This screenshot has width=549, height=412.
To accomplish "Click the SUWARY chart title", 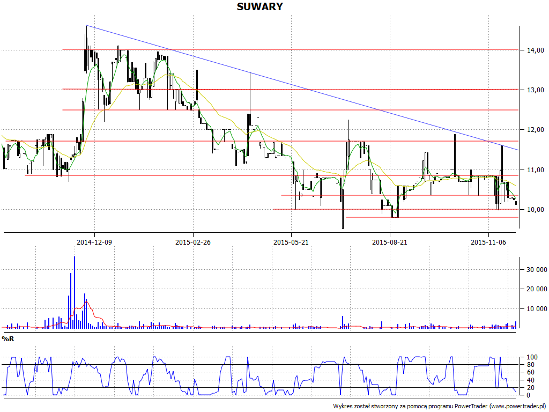I will (260, 6).
